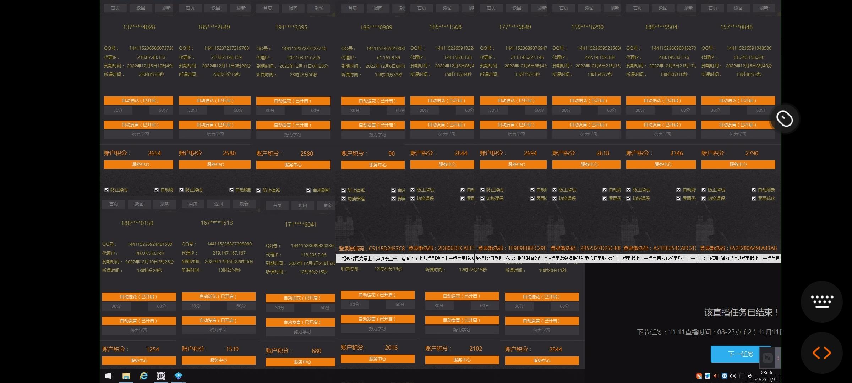Open the IP tool taskbar icon

[x=161, y=376]
